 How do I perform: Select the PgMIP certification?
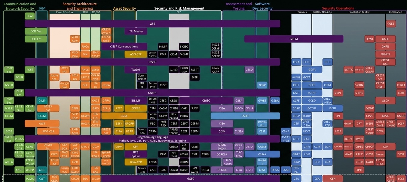pos(163,47)
